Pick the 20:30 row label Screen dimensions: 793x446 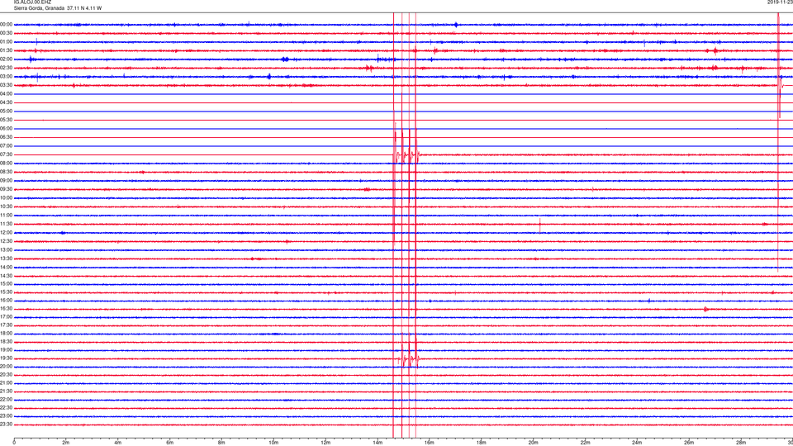tap(7, 375)
